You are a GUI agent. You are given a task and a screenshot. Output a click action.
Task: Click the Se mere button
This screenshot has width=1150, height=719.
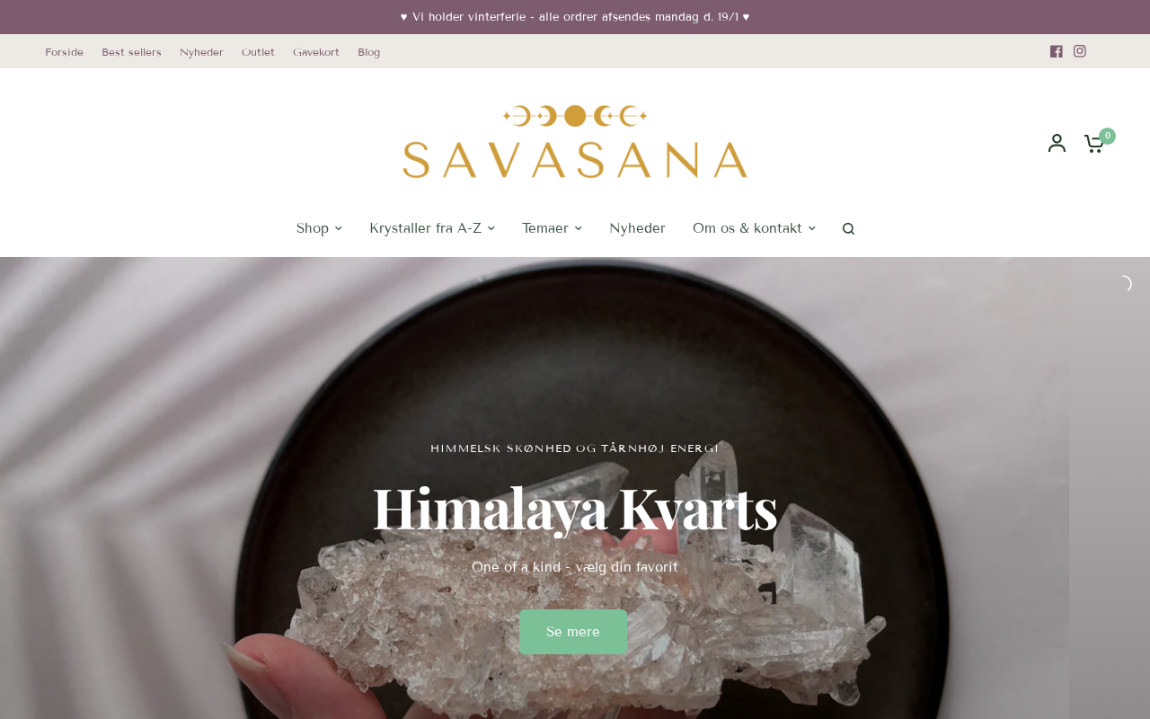(573, 632)
